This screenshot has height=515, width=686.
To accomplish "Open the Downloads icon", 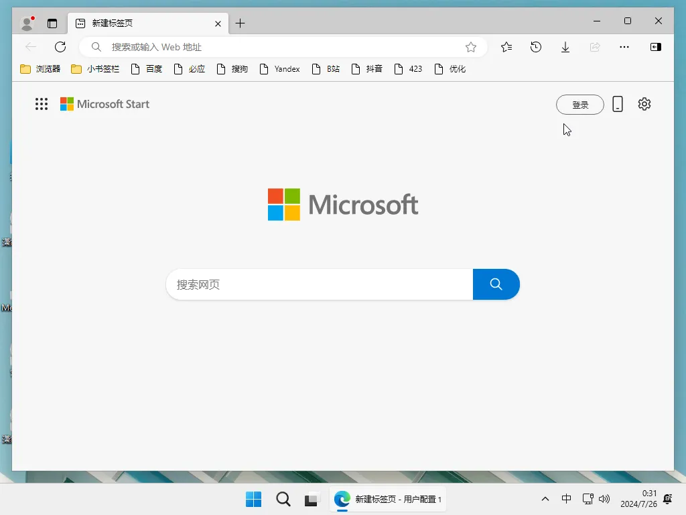I will (565, 47).
